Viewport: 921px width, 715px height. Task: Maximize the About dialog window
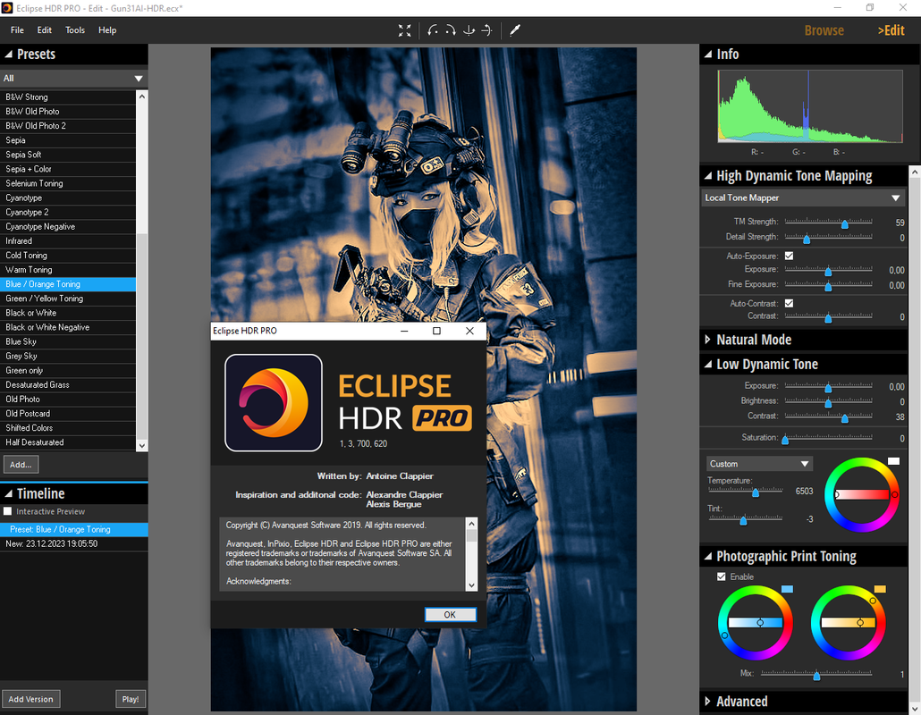pyautogui.click(x=436, y=331)
